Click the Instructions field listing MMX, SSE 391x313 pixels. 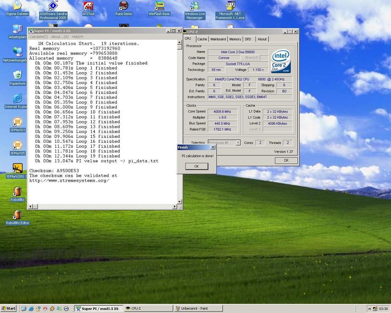click(250, 97)
